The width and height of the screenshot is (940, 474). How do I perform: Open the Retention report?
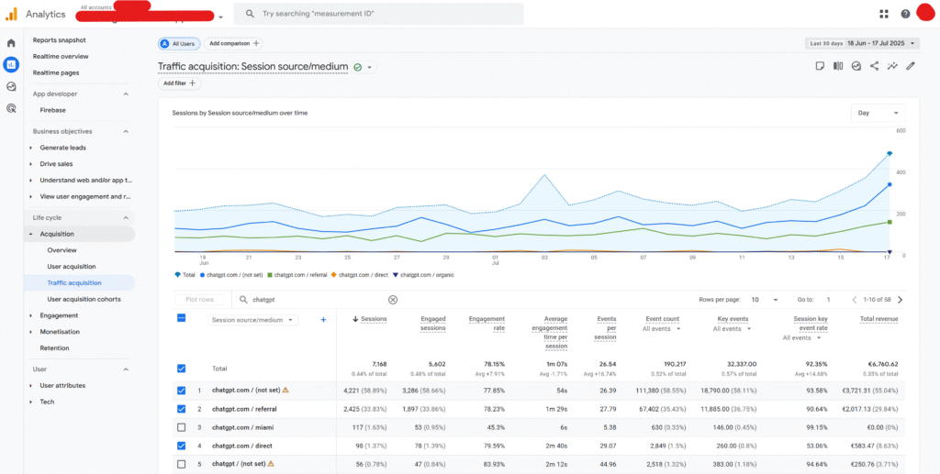click(54, 347)
